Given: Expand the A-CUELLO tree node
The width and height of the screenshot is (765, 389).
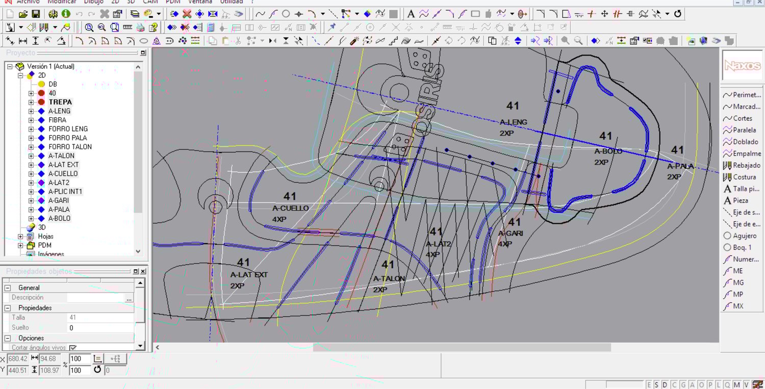Looking at the screenshot, I should pyautogui.click(x=31, y=174).
